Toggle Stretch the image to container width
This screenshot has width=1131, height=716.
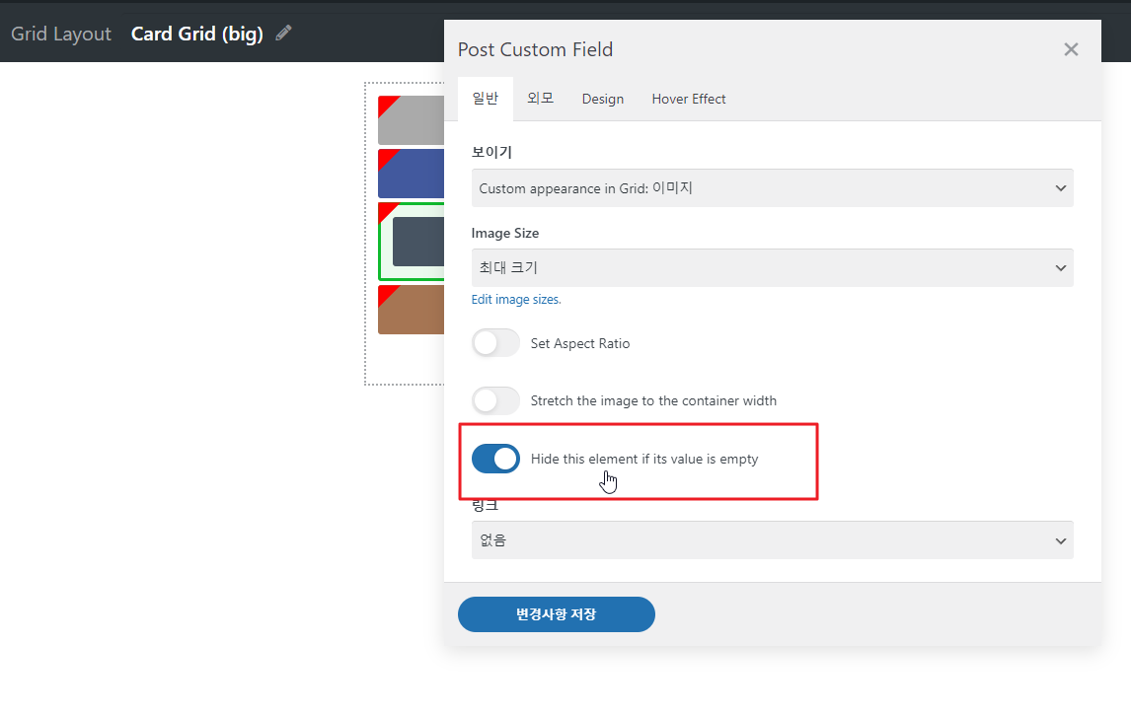pos(495,400)
